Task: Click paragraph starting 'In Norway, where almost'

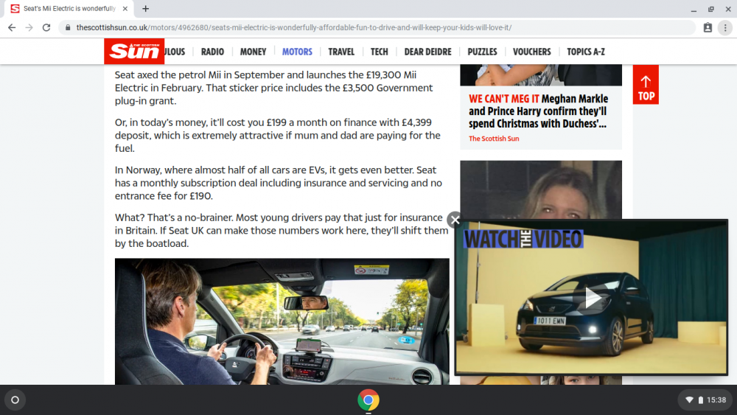Action: (279, 183)
